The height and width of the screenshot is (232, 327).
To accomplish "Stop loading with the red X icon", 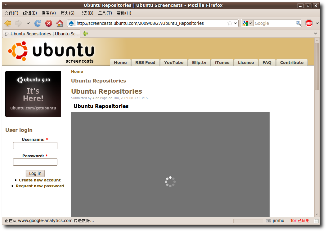I will 49,23.
